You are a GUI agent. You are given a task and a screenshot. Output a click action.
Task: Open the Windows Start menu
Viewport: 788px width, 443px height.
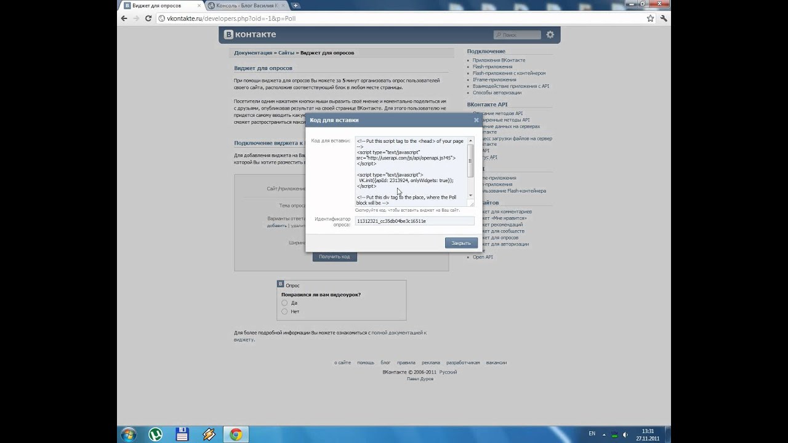(129, 434)
